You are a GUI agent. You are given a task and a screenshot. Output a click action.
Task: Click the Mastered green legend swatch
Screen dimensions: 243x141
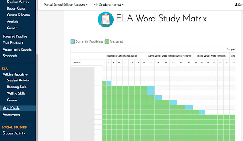click(x=107, y=41)
